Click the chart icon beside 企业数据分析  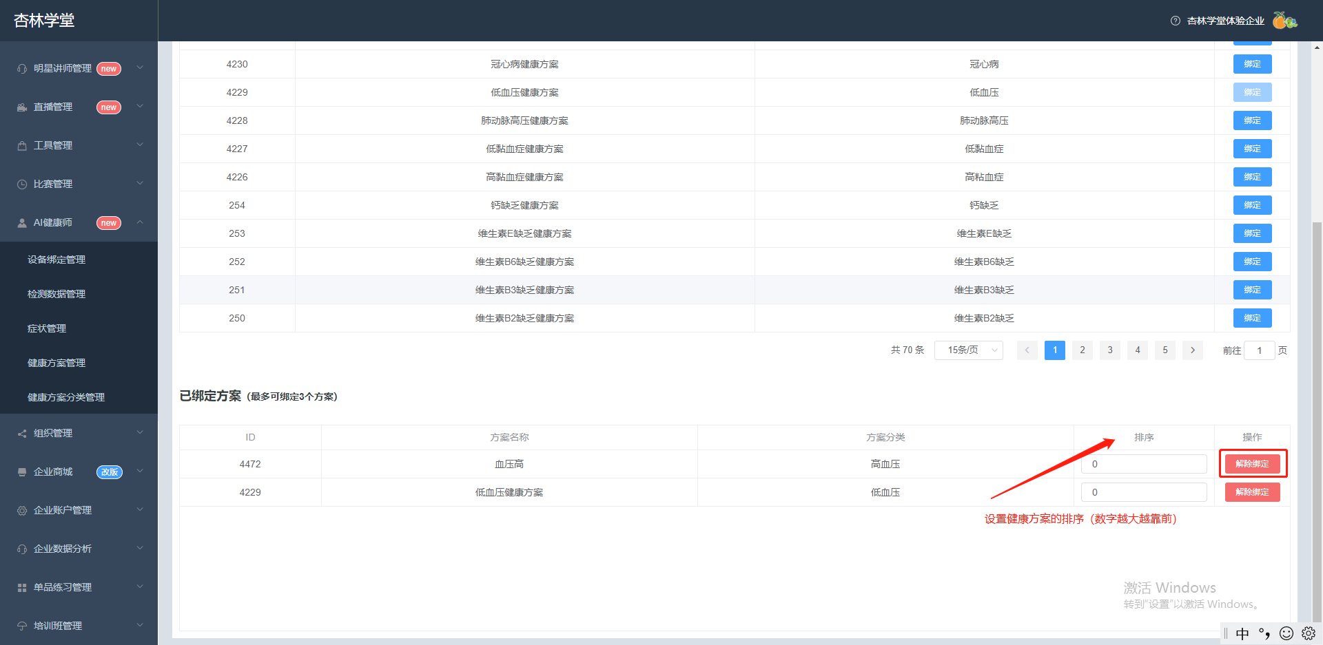tap(22, 549)
